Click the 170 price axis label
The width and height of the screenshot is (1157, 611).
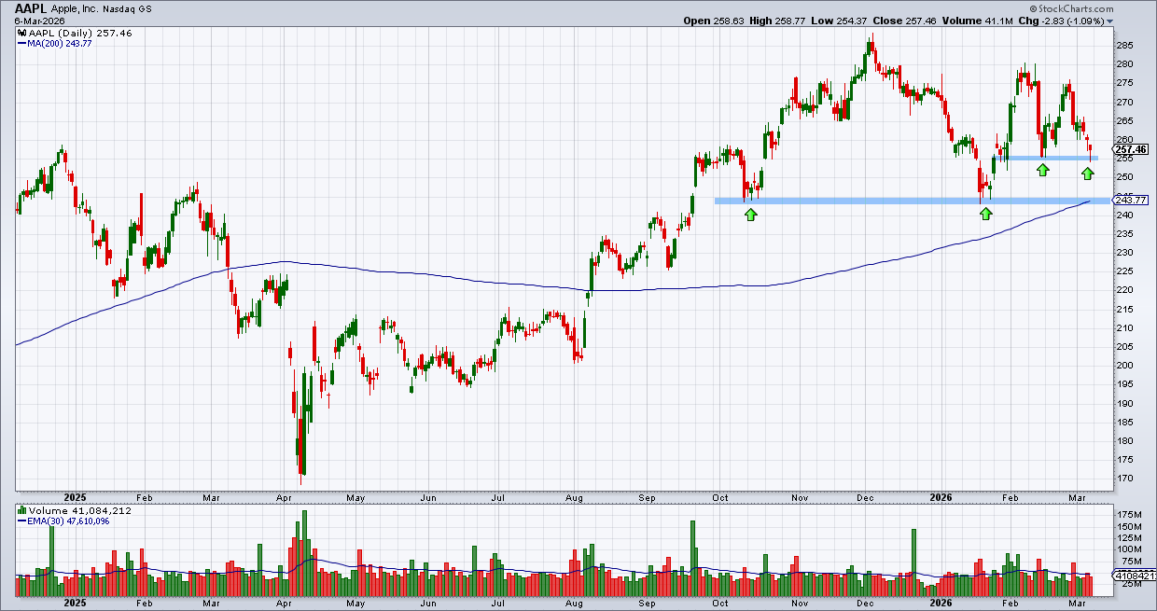1123,479
